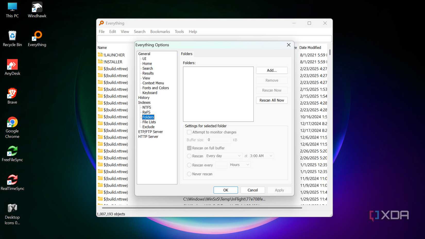Open the Hours interval dropdown
Viewport: 425px width, 239px height.
[239, 165]
